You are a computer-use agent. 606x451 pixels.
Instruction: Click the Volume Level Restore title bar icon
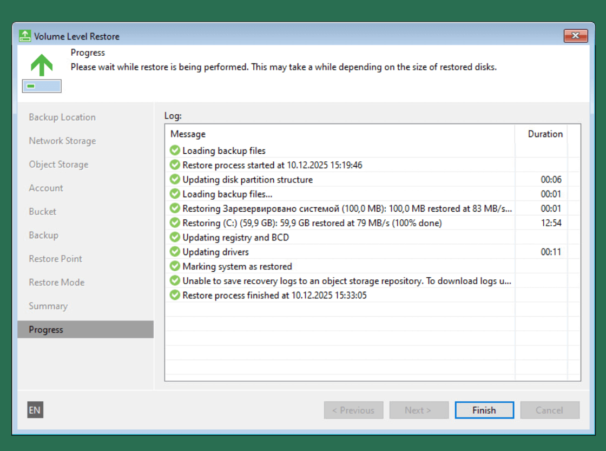(x=25, y=36)
